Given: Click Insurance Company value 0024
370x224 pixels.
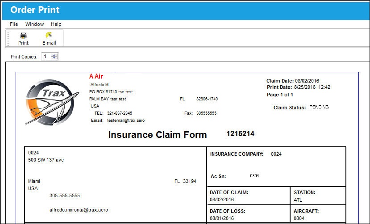Looking at the screenshot, I should (x=276, y=154).
